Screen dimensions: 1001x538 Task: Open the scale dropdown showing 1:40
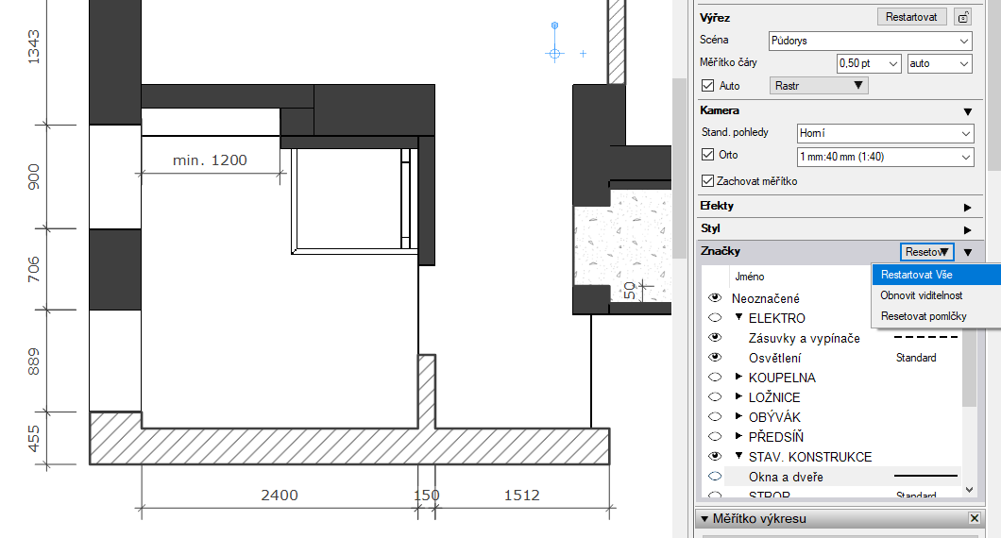point(884,158)
